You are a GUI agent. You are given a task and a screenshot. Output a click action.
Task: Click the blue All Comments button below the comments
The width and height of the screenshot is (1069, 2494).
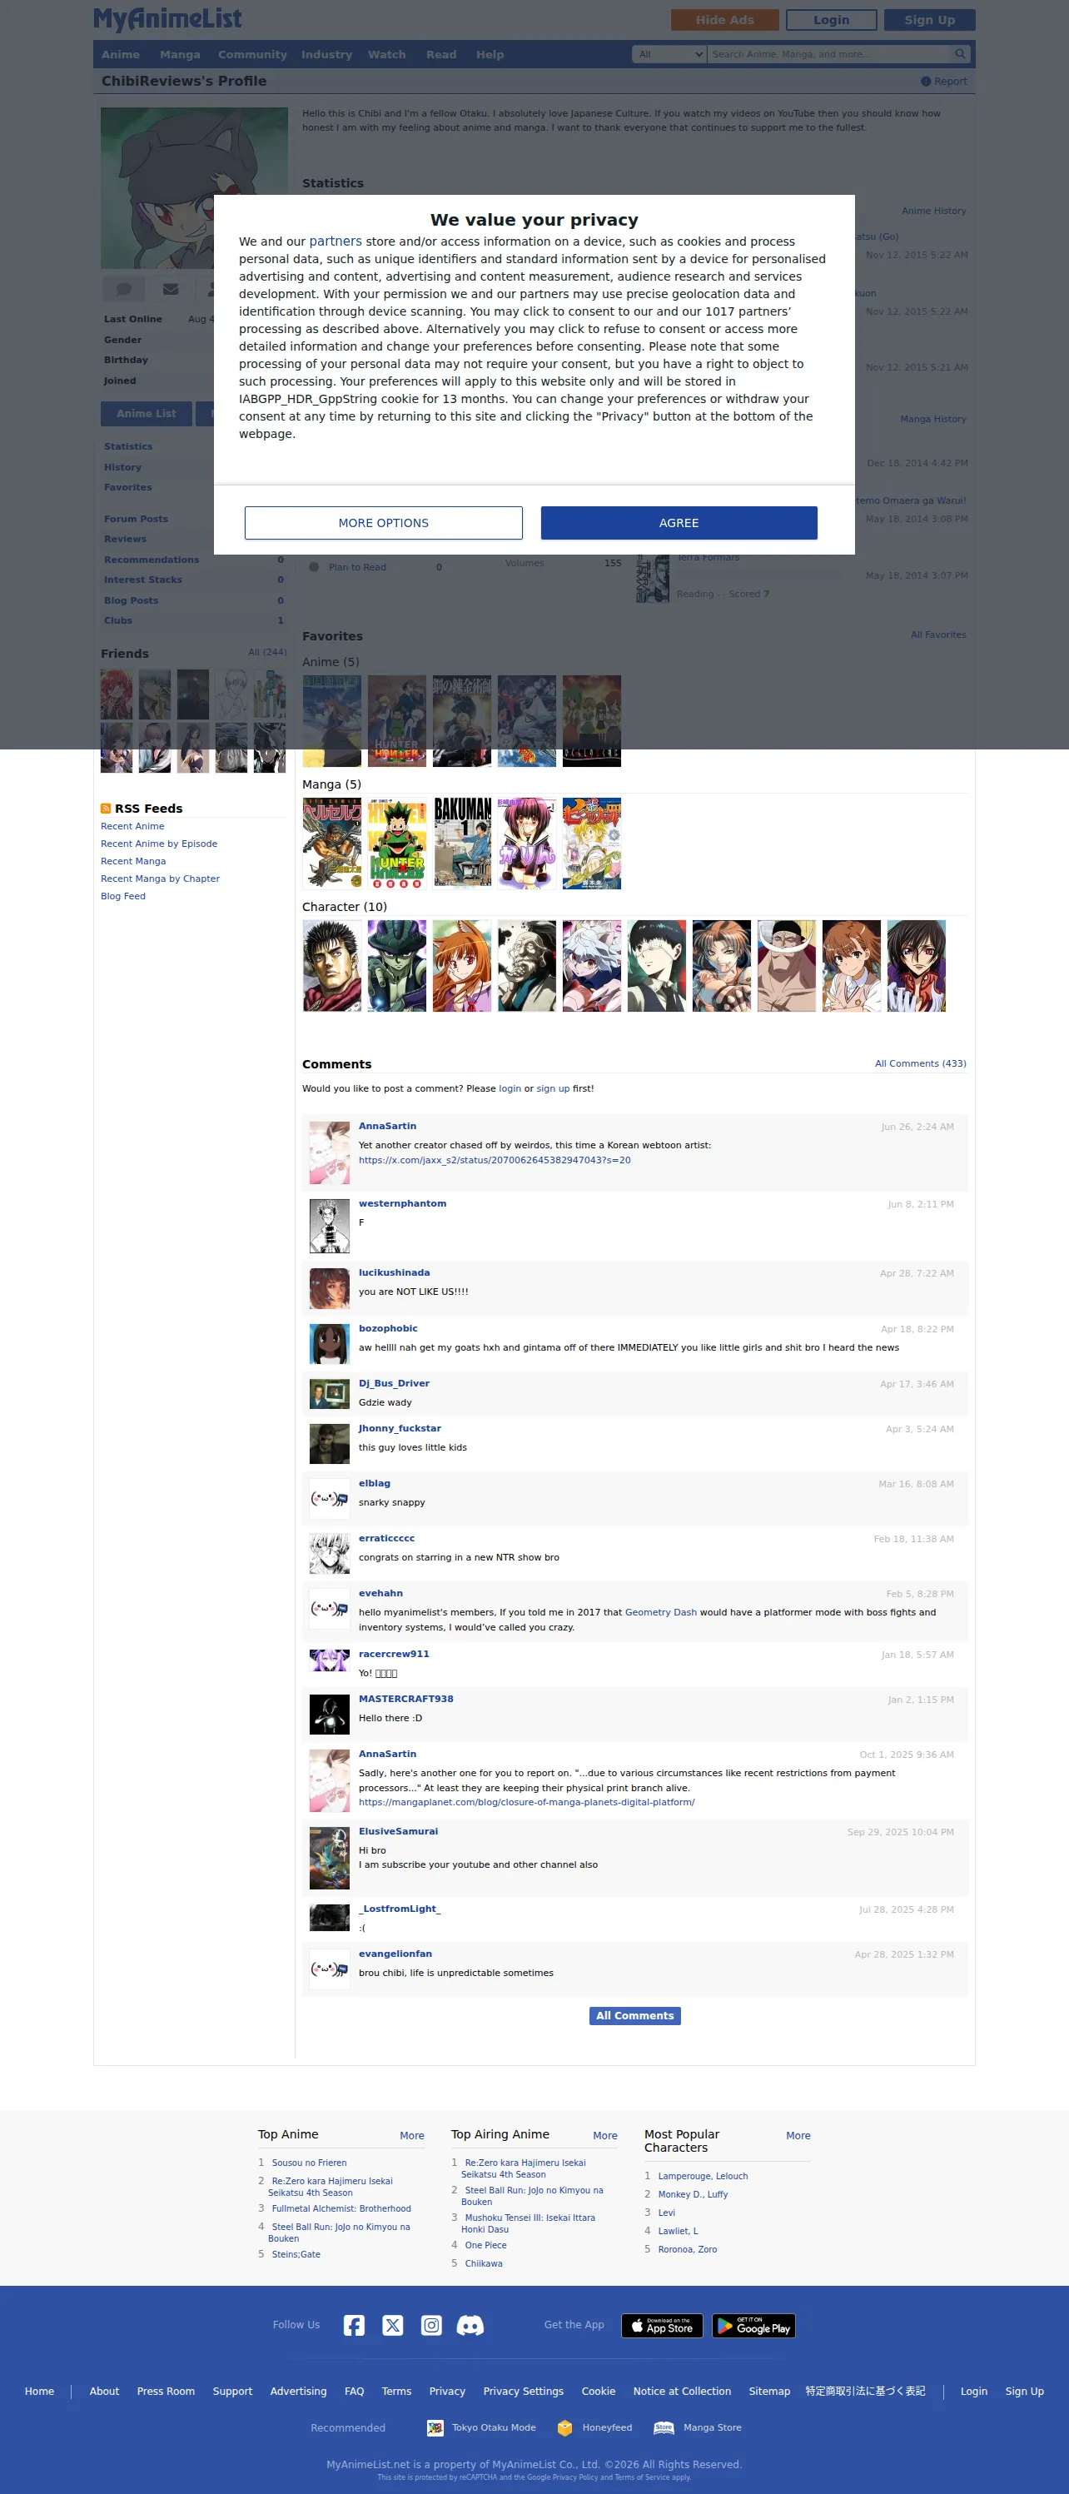(635, 2014)
